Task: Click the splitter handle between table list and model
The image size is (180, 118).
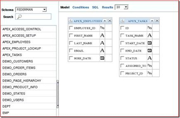Action: [58, 94]
